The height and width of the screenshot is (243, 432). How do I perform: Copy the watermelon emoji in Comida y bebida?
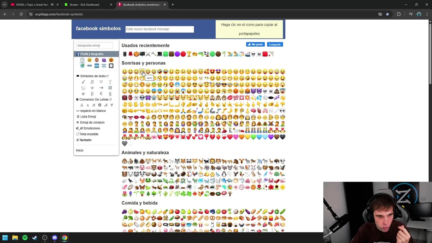[x=136, y=212]
